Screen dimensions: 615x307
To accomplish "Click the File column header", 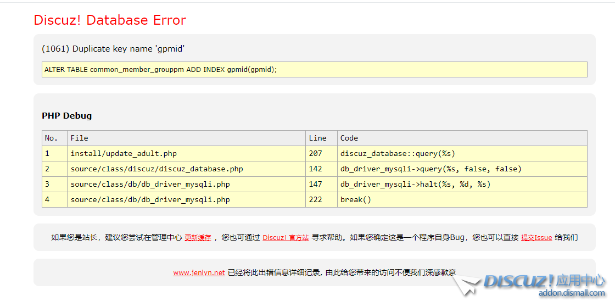I will pyautogui.click(x=186, y=138).
